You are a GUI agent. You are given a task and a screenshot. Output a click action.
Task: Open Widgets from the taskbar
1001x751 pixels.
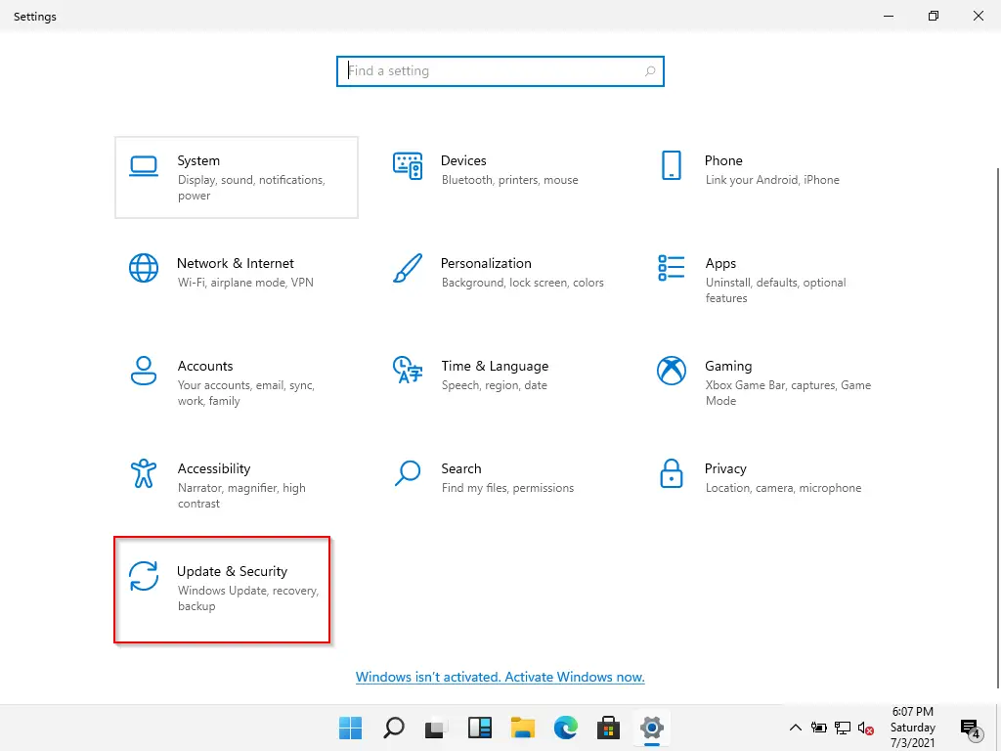click(x=479, y=728)
